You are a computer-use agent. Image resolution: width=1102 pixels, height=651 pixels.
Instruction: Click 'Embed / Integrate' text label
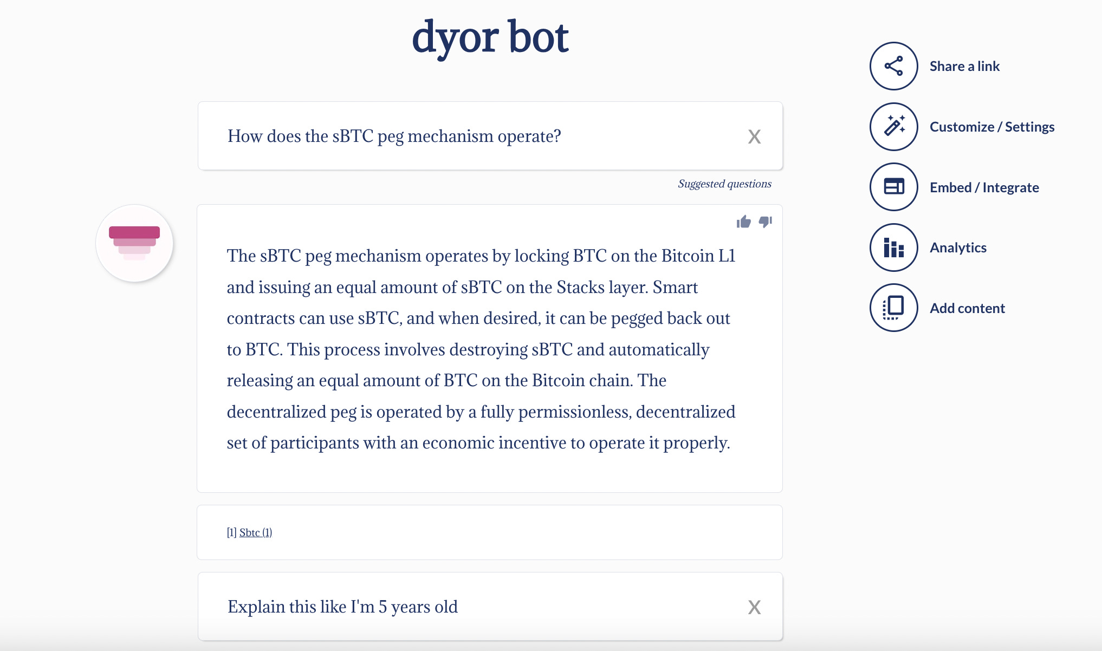click(984, 187)
